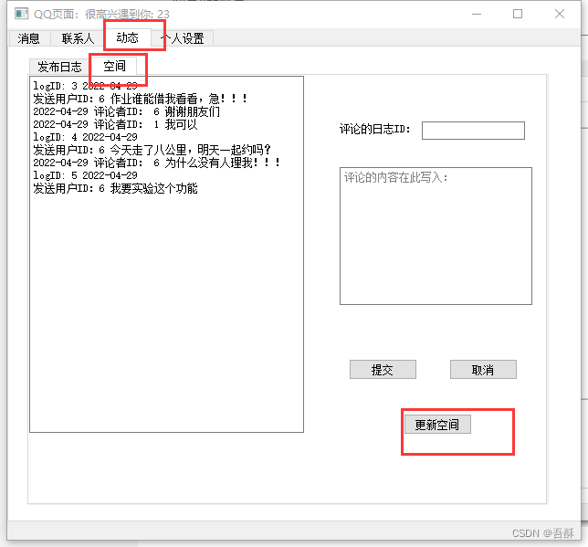Close the QQ页面 window
Viewport: 588px width, 547px height.
(560, 15)
